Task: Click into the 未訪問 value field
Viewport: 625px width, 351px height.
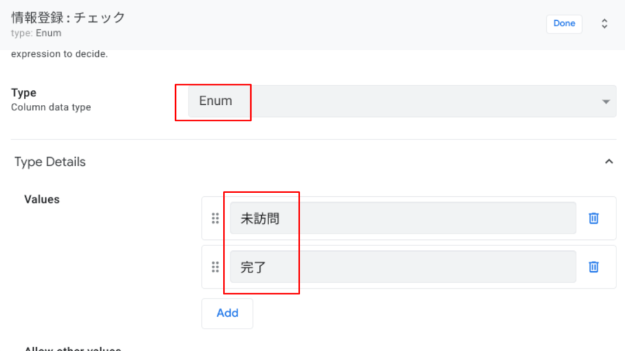Action: pyautogui.click(x=403, y=218)
